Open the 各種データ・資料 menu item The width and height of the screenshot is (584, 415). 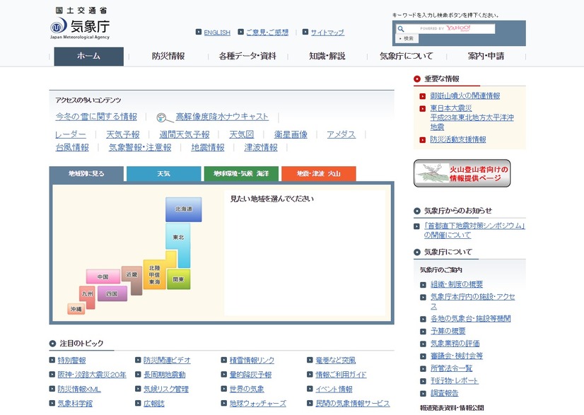coord(247,57)
